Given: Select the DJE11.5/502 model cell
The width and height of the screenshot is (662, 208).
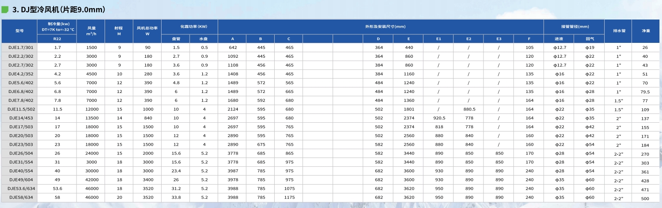Looking at the screenshot, I should tap(20, 110).
